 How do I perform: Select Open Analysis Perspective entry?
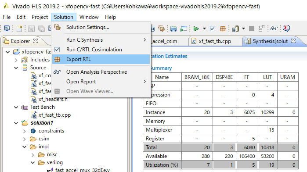(x=101, y=72)
